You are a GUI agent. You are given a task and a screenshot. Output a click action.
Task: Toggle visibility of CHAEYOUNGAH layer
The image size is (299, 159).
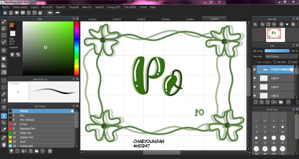point(254,69)
